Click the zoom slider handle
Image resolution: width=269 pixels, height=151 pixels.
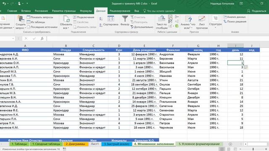coord(253,149)
